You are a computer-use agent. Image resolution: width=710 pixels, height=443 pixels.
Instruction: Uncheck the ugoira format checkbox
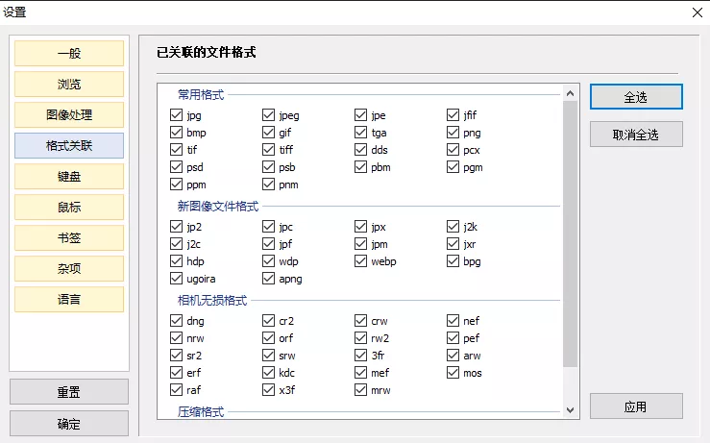176,279
